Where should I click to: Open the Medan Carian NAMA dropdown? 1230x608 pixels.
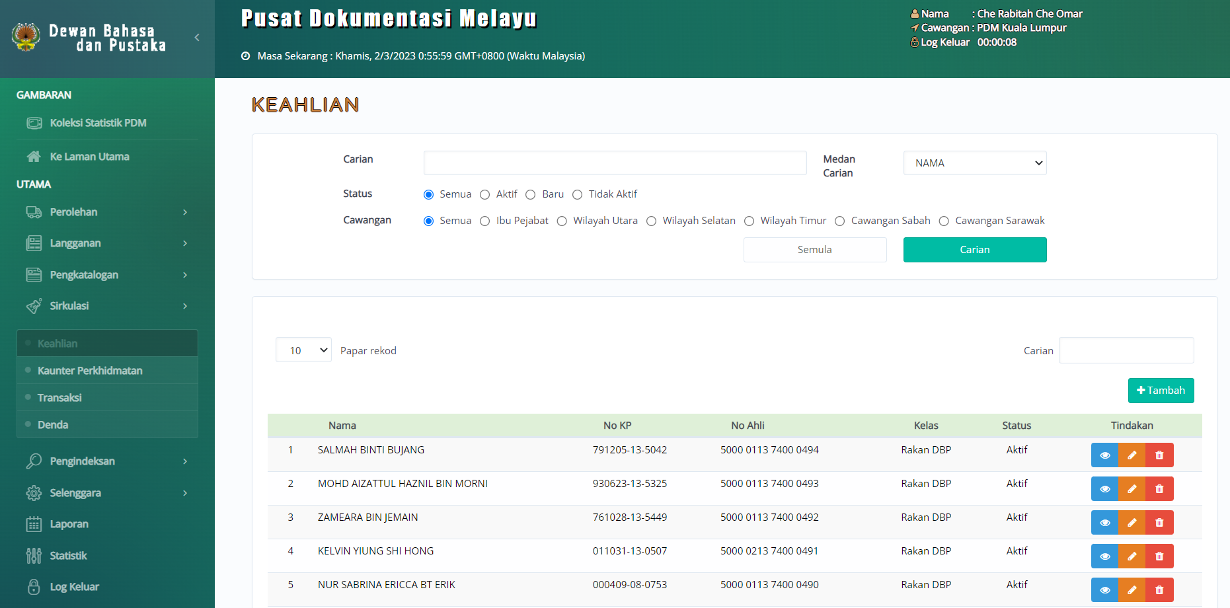click(974, 163)
